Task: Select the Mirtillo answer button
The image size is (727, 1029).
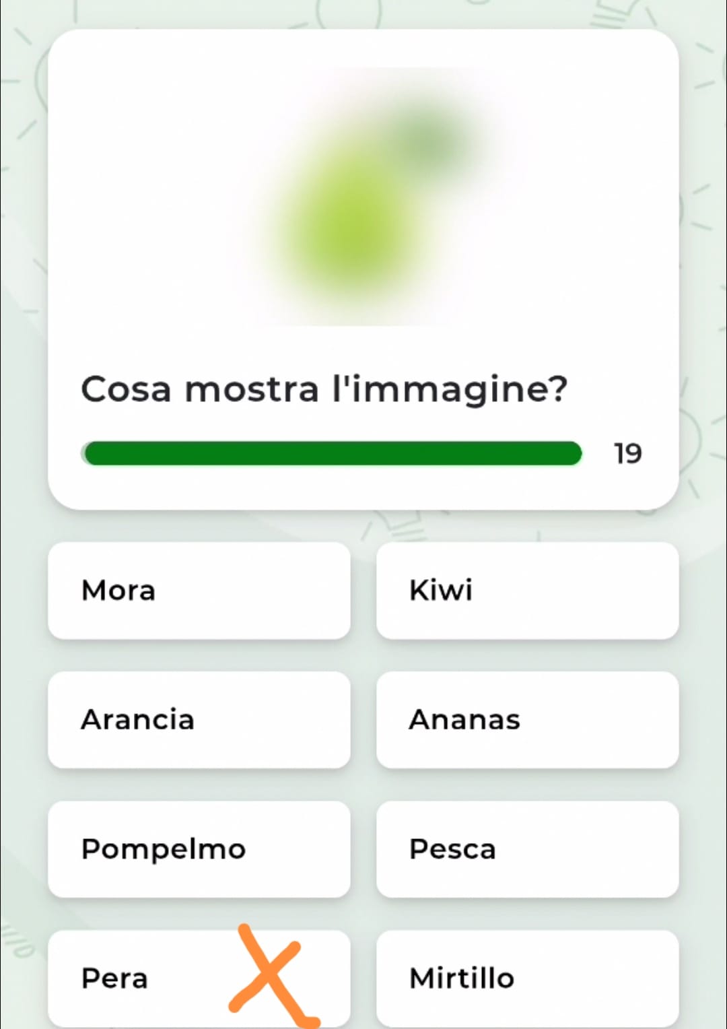Action: click(x=527, y=978)
